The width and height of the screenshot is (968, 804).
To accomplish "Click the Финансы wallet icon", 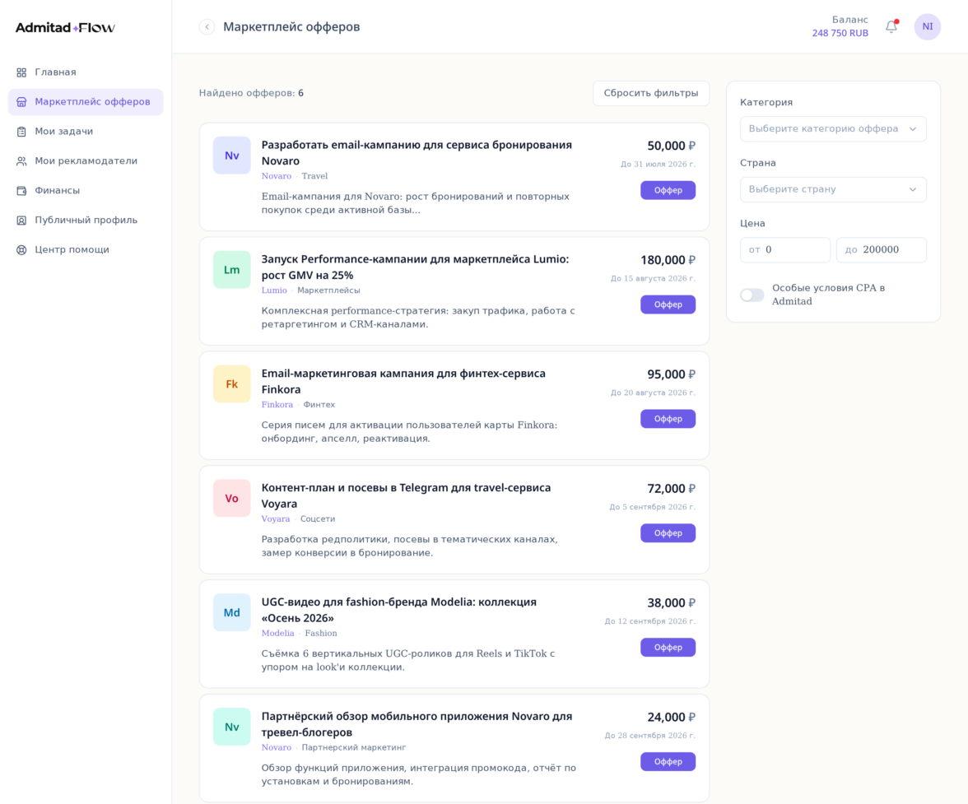I will click(x=21, y=191).
